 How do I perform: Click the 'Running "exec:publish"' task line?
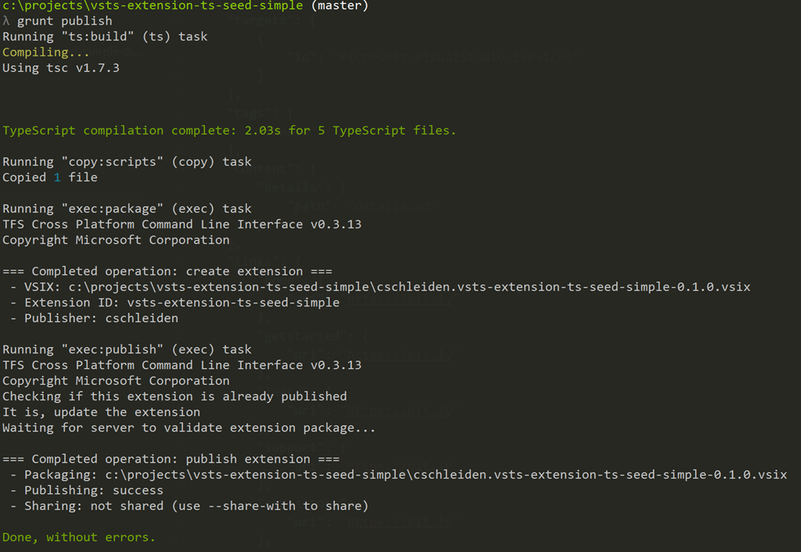tap(128, 349)
